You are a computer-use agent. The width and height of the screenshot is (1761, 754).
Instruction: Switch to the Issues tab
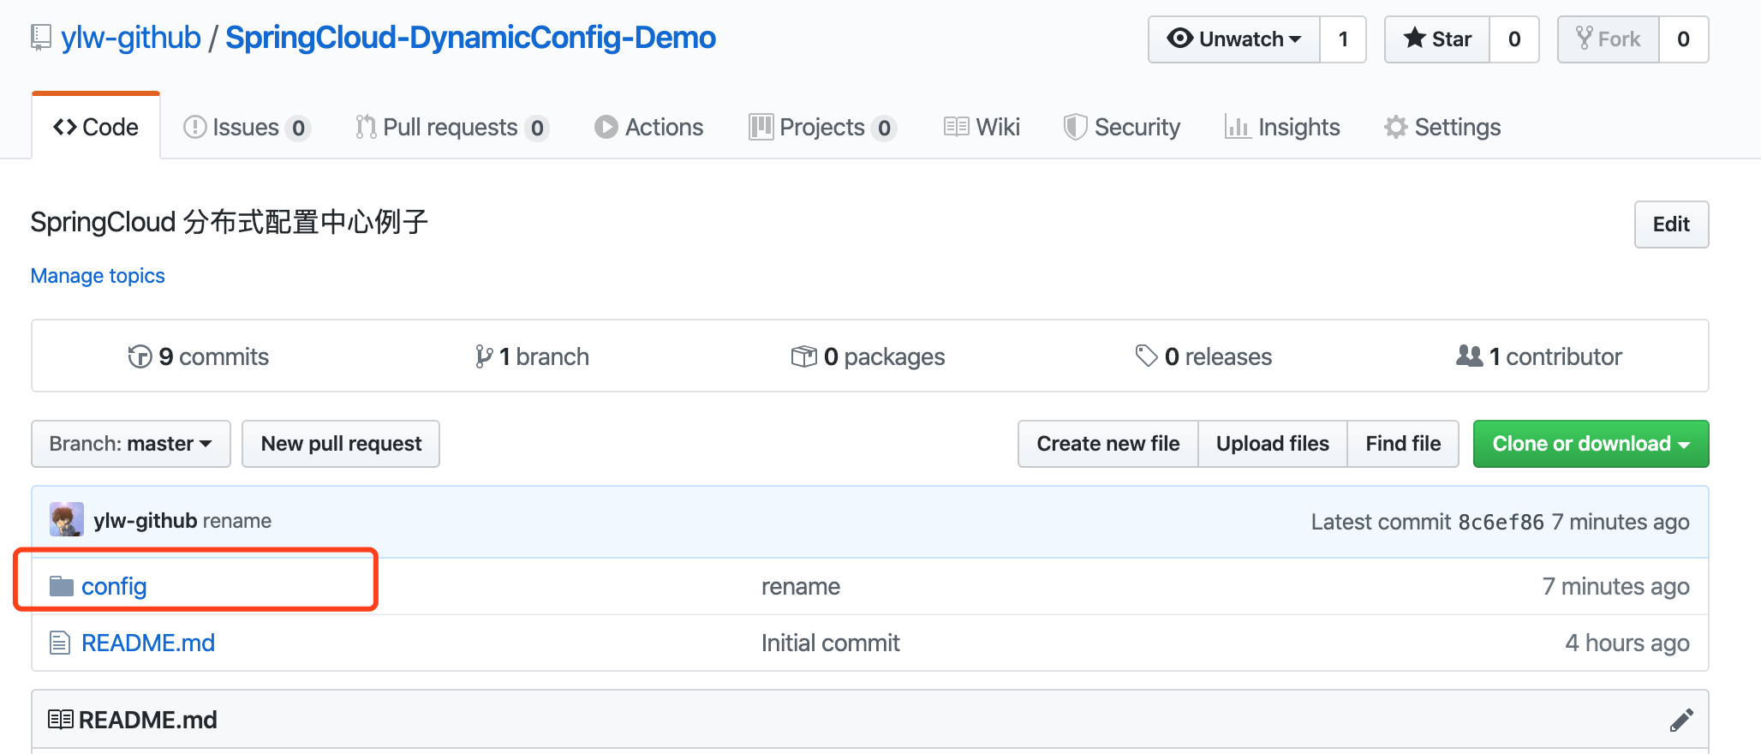click(x=247, y=127)
